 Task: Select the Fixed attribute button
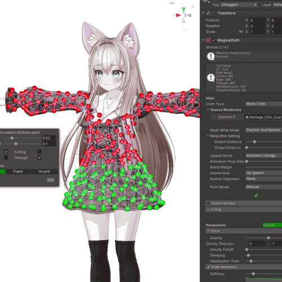[18, 171]
